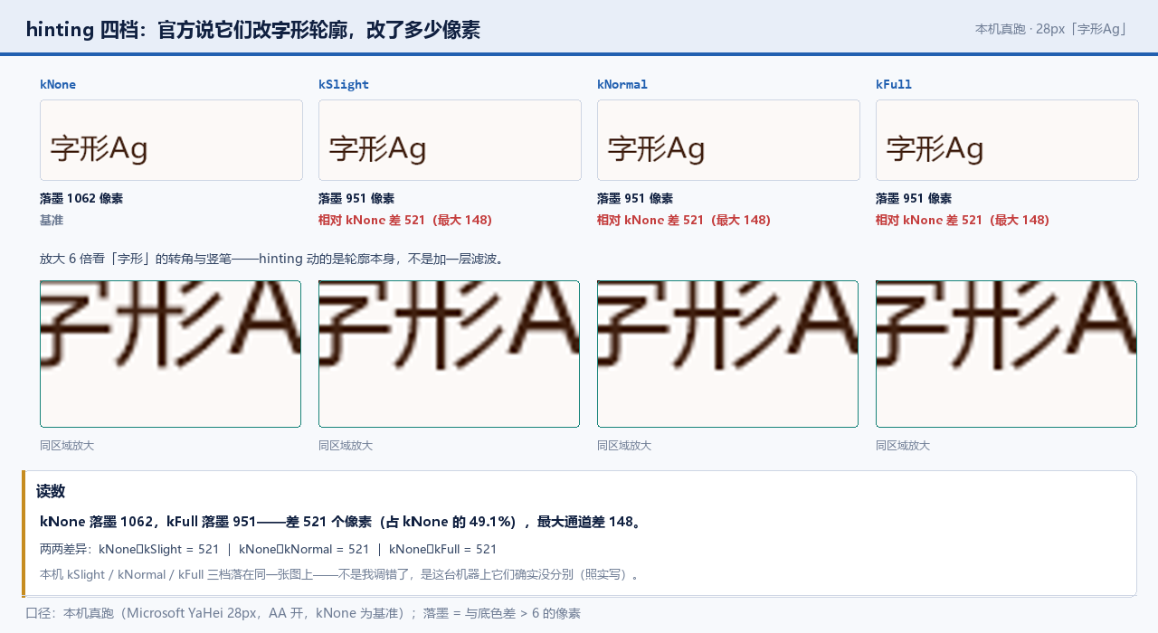Click the red 相对 kNone 差 521 text under kFull
The image size is (1158, 633).
(x=963, y=221)
